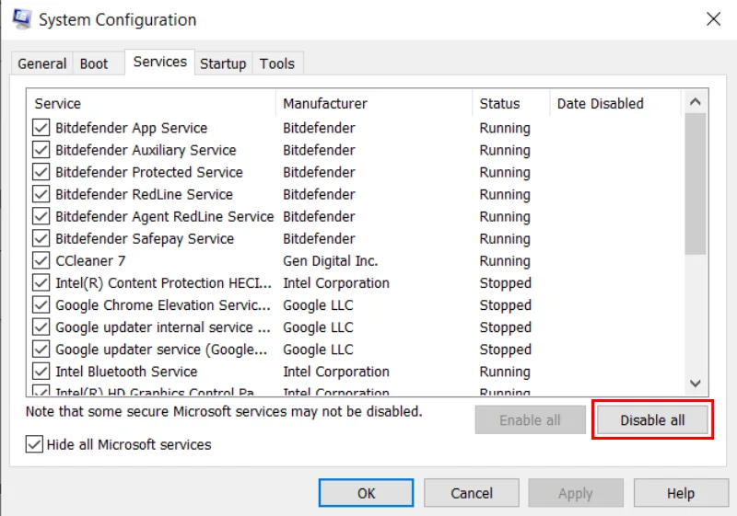
Task: Sort by the Manufacturer column header
Action: pyautogui.click(x=374, y=103)
